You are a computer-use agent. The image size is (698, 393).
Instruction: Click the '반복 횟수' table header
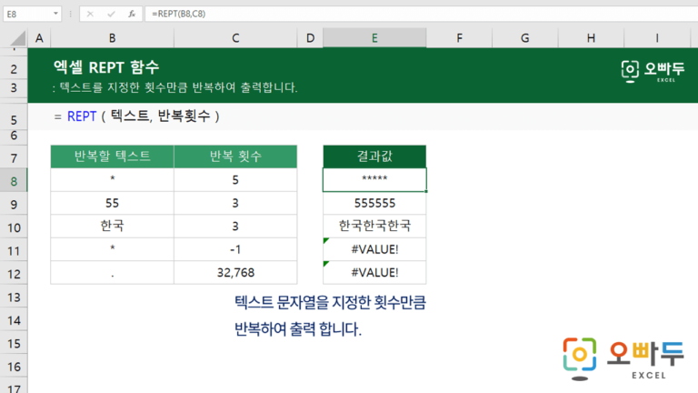pyautogui.click(x=235, y=156)
